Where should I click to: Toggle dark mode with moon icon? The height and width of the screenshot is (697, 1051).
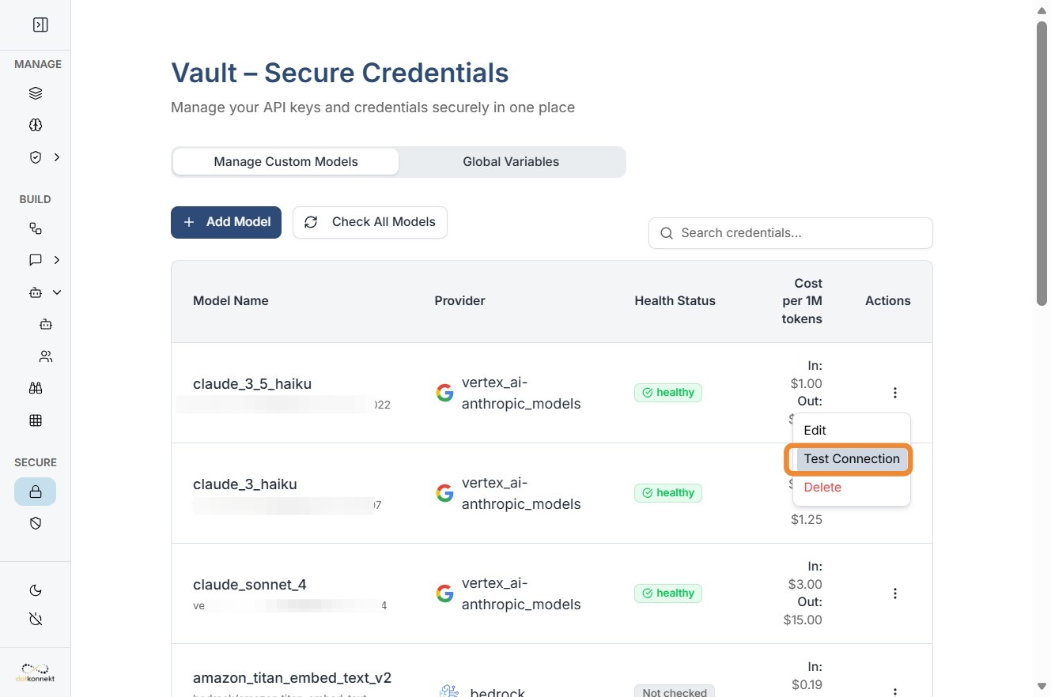[x=36, y=590]
